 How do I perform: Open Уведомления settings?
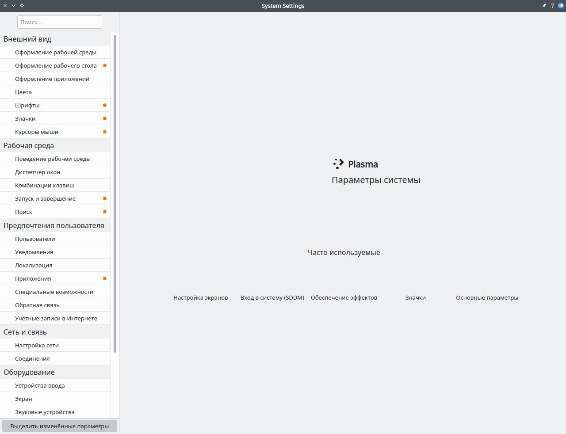coord(55,252)
